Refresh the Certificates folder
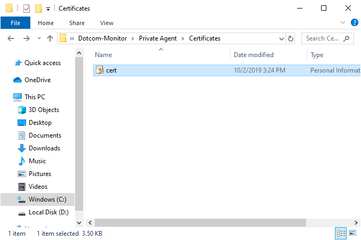Viewport: 361px width, 240px height. pyautogui.click(x=291, y=38)
